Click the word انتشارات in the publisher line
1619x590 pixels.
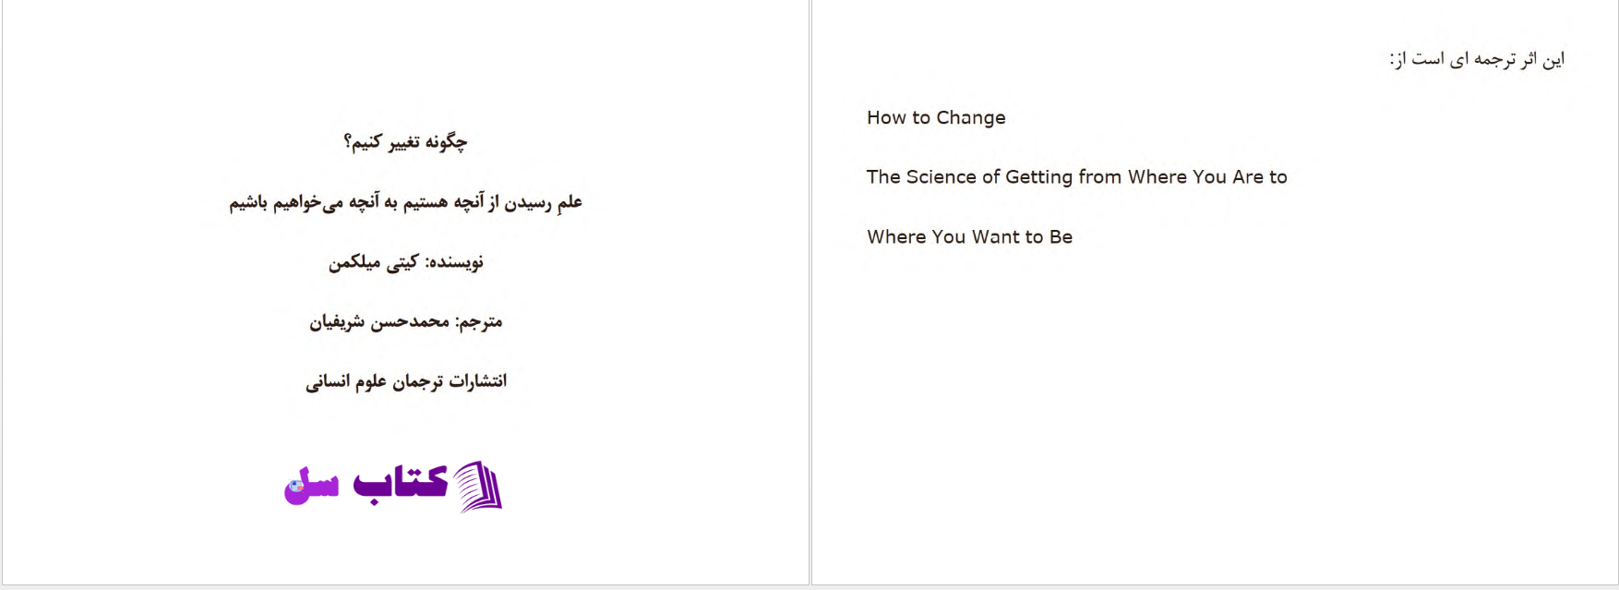477,380
